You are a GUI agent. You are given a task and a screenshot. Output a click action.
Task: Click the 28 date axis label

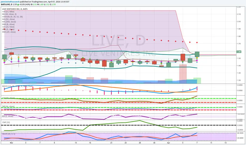(140, 143)
